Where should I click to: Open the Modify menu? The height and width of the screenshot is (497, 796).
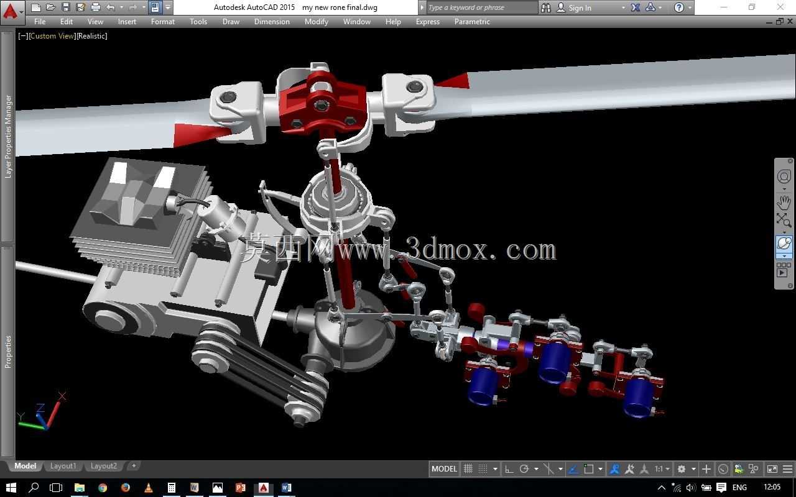(x=317, y=22)
